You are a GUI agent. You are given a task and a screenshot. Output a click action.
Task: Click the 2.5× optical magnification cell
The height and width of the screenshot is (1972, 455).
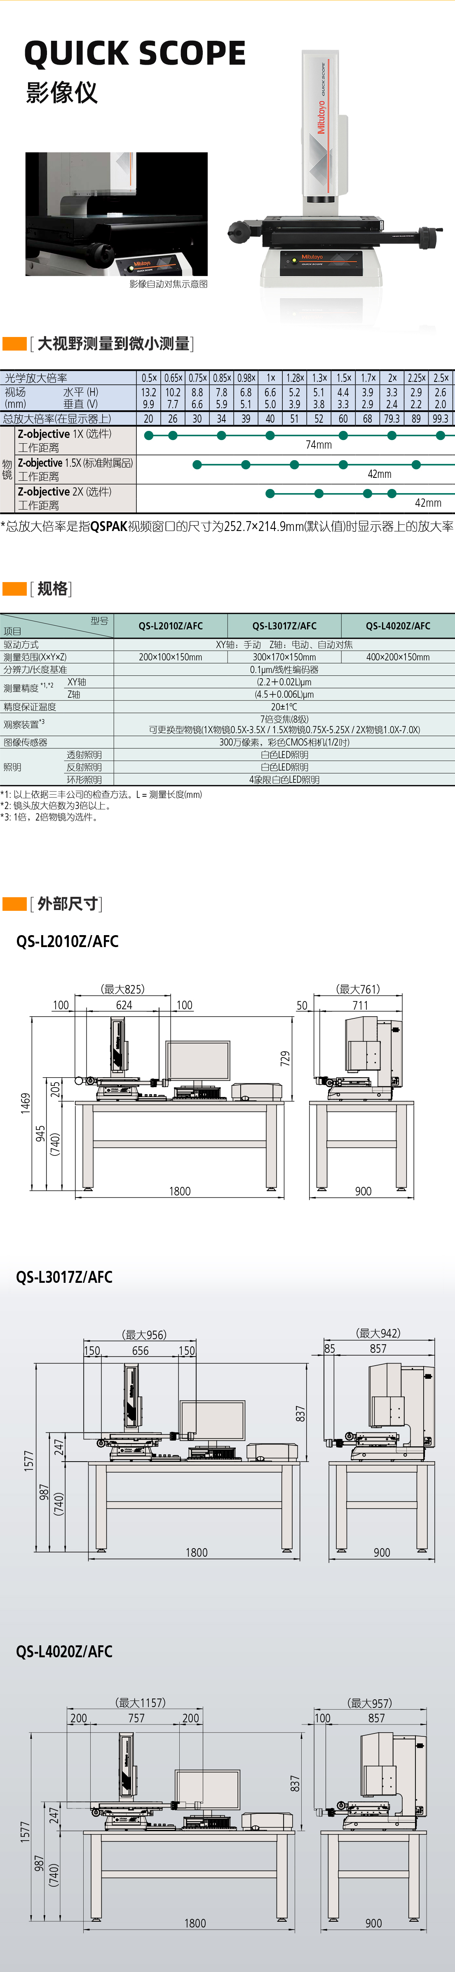coord(441,378)
